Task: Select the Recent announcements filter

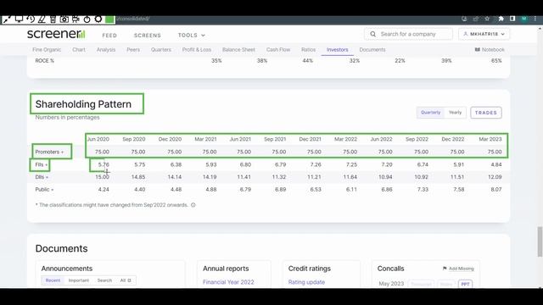Action: point(53,280)
